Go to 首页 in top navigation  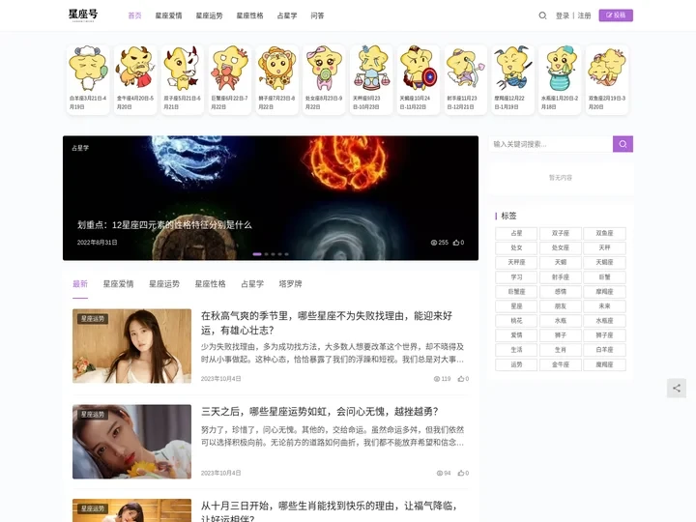(x=134, y=15)
